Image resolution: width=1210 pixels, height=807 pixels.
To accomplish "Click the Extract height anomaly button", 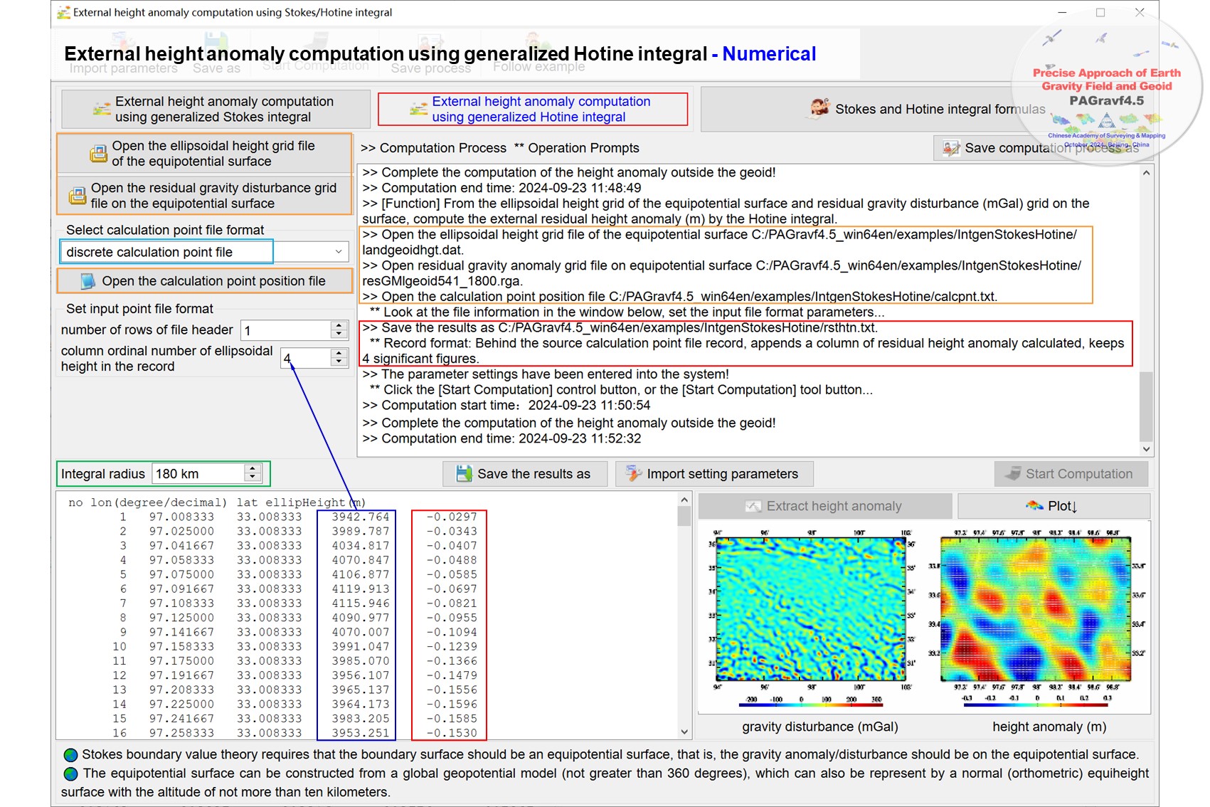I will pos(824,506).
